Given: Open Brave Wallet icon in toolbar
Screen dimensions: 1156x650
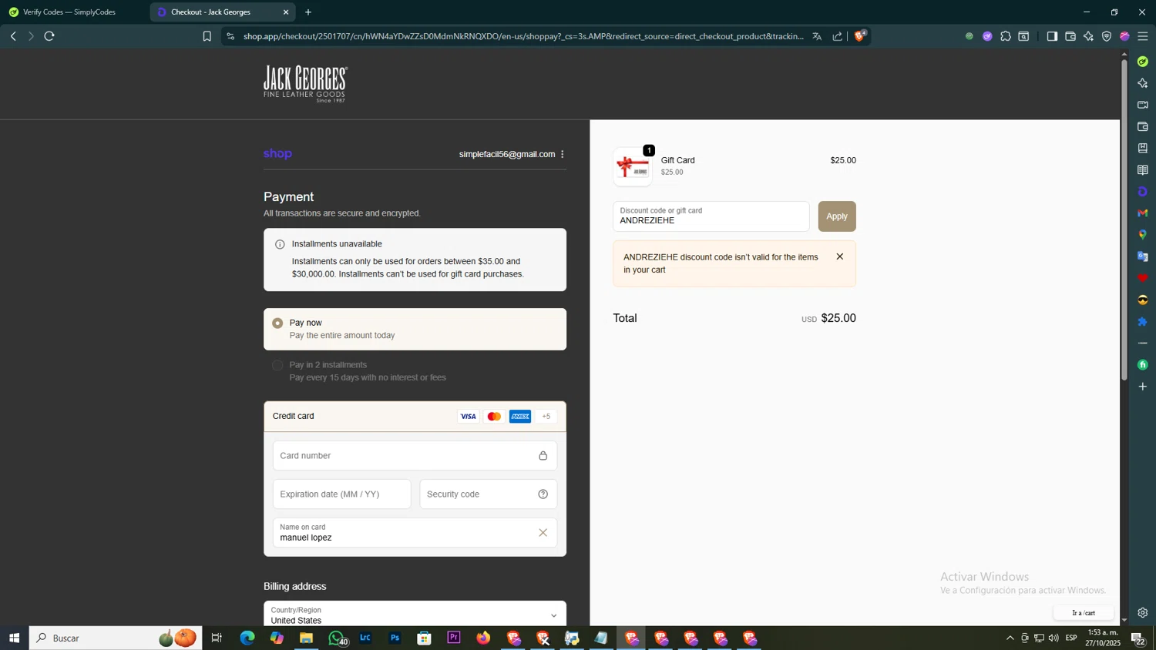Looking at the screenshot, I should (1070, 36).
